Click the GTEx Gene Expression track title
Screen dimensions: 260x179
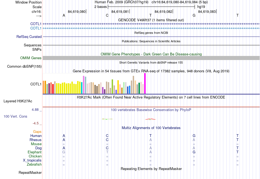click(x=151, y=71)
